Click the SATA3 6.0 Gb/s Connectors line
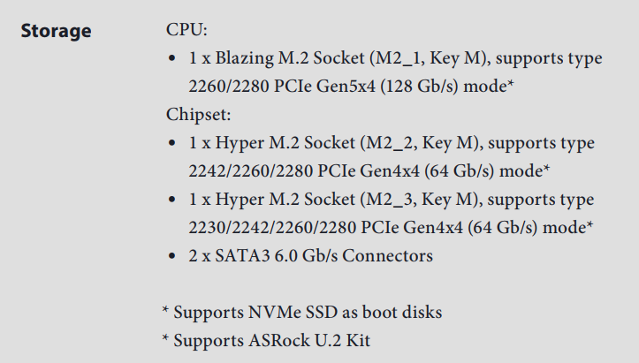The width and height of the screenshot is (639, 363). coord(310,256)
